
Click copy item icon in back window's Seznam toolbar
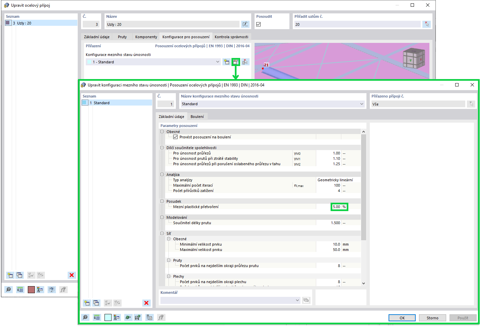click(x=19, y=275)
